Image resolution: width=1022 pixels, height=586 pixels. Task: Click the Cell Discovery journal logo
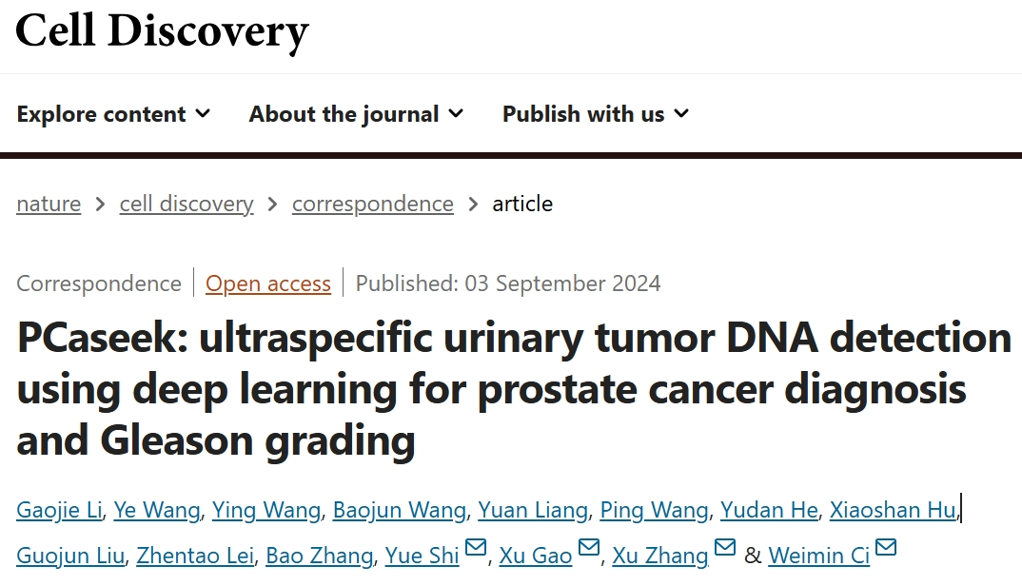tap(162, 30)
